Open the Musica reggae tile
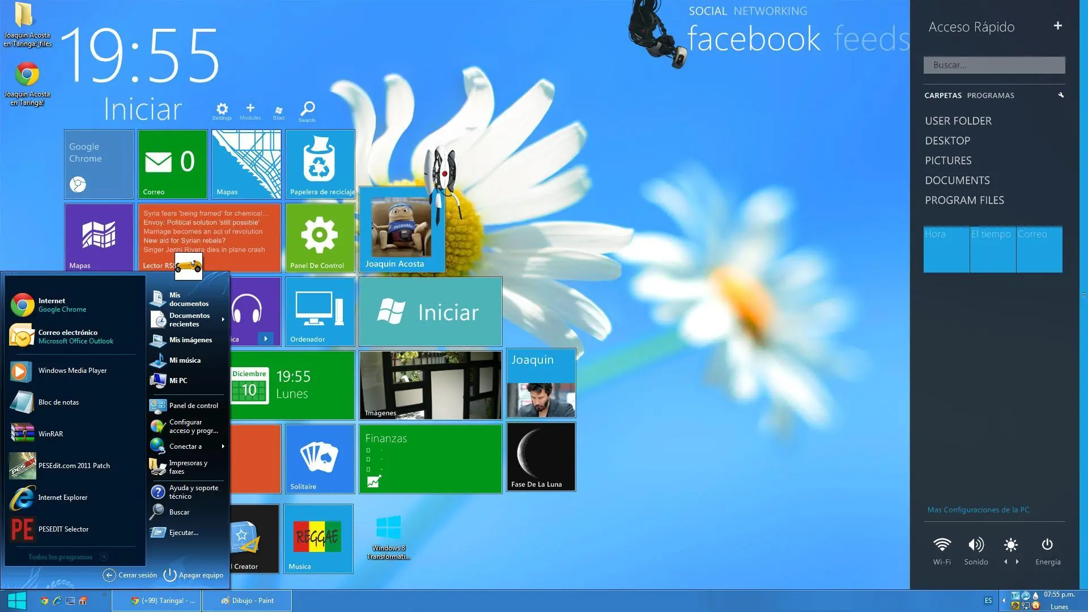 (x=318, y=538)
